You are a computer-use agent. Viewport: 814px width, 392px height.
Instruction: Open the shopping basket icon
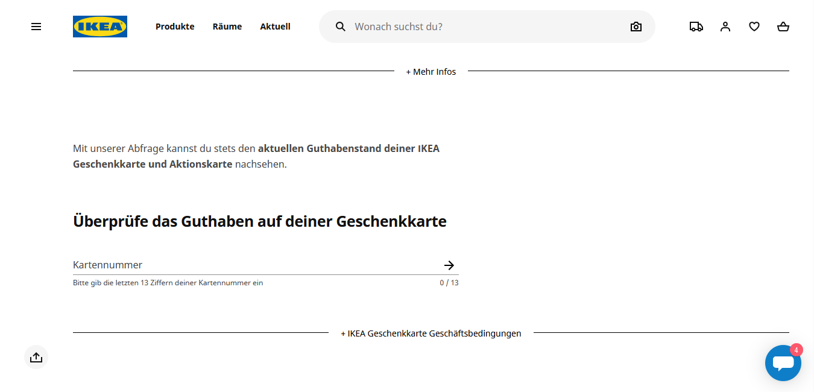[x=783, y=27]
